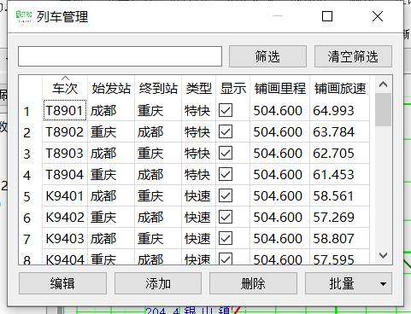Click the train filter text input field

pyautogui.click(x=120, y=56)
